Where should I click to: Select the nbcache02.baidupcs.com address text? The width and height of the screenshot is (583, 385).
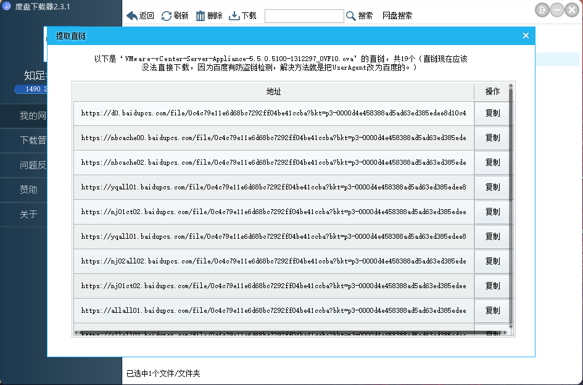click(274, 162)
